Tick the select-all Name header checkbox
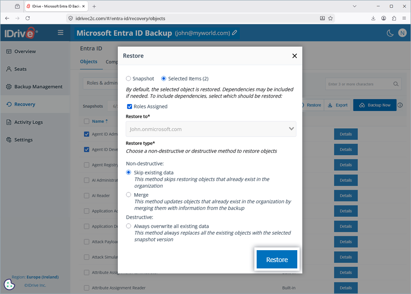The width and height of the screenshot is (411, 294). click(x=86, y=121)
